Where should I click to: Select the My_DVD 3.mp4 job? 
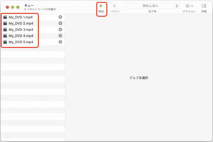pos(33,30)
